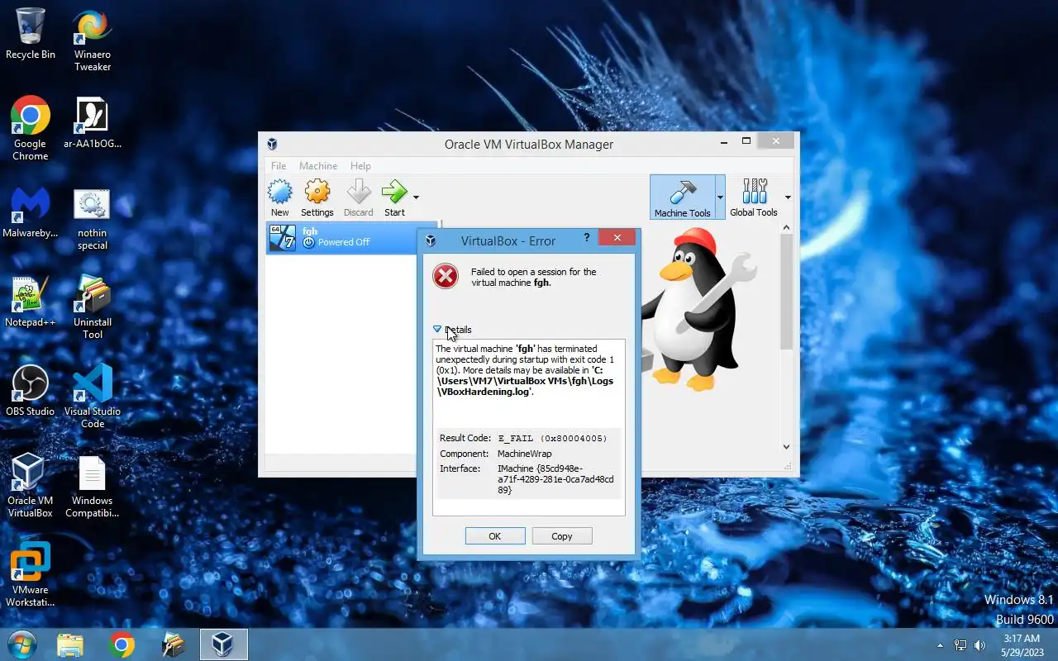The height and width of the screenshot is (661, 1058).
Task: Open Visual Studio Code desktop icon
Action: (93, 397)
